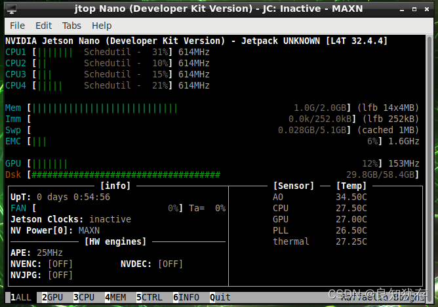Click the CPU1 614MHz frequency
The width and height of the screenshot is (438, 307).
point(194,52)
